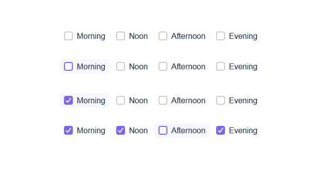
Task: Click the Noon label text in the bottom row
Action: (138, 130)
